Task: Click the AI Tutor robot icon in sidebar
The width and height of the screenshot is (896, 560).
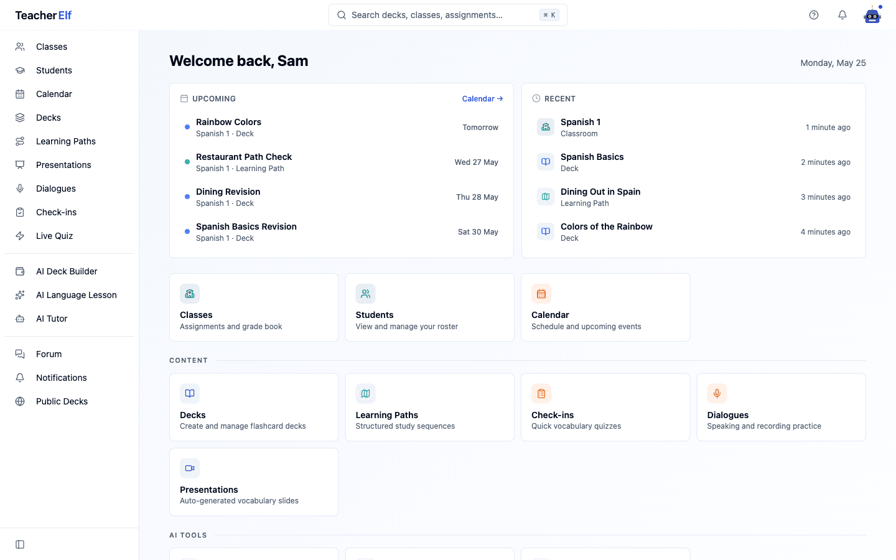Action: click(x=20, y=319)
